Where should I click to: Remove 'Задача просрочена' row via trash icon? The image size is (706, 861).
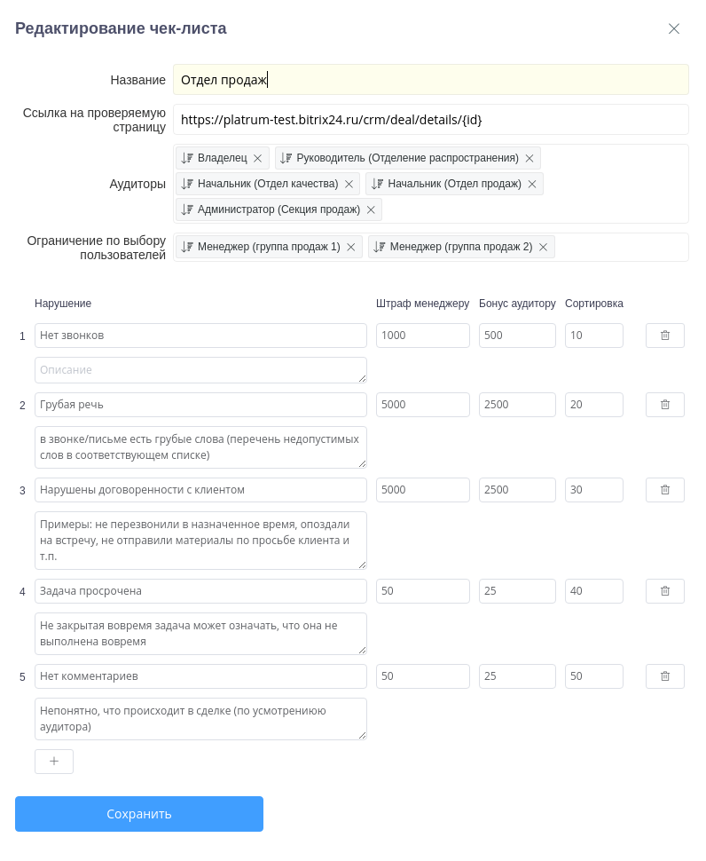click(664, 591)
